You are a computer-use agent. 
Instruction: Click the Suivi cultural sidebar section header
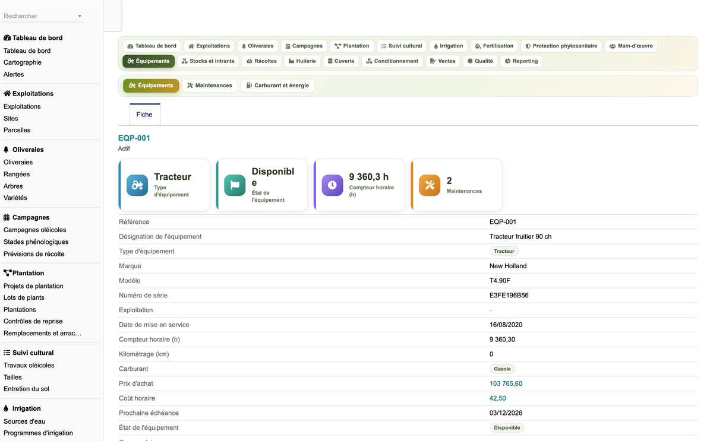point(29,353)
